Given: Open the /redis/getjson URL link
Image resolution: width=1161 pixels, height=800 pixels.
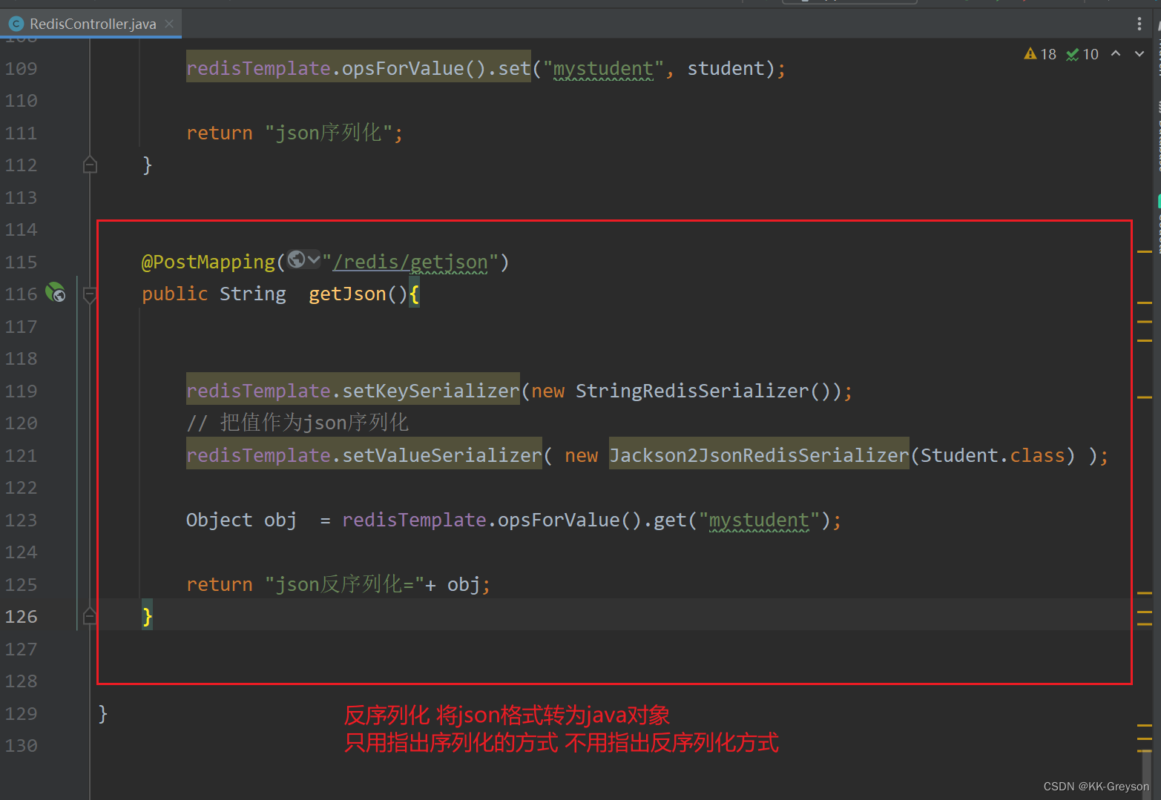Looking at the screenshot, I should pyautogui.click(x=411, y=262).
